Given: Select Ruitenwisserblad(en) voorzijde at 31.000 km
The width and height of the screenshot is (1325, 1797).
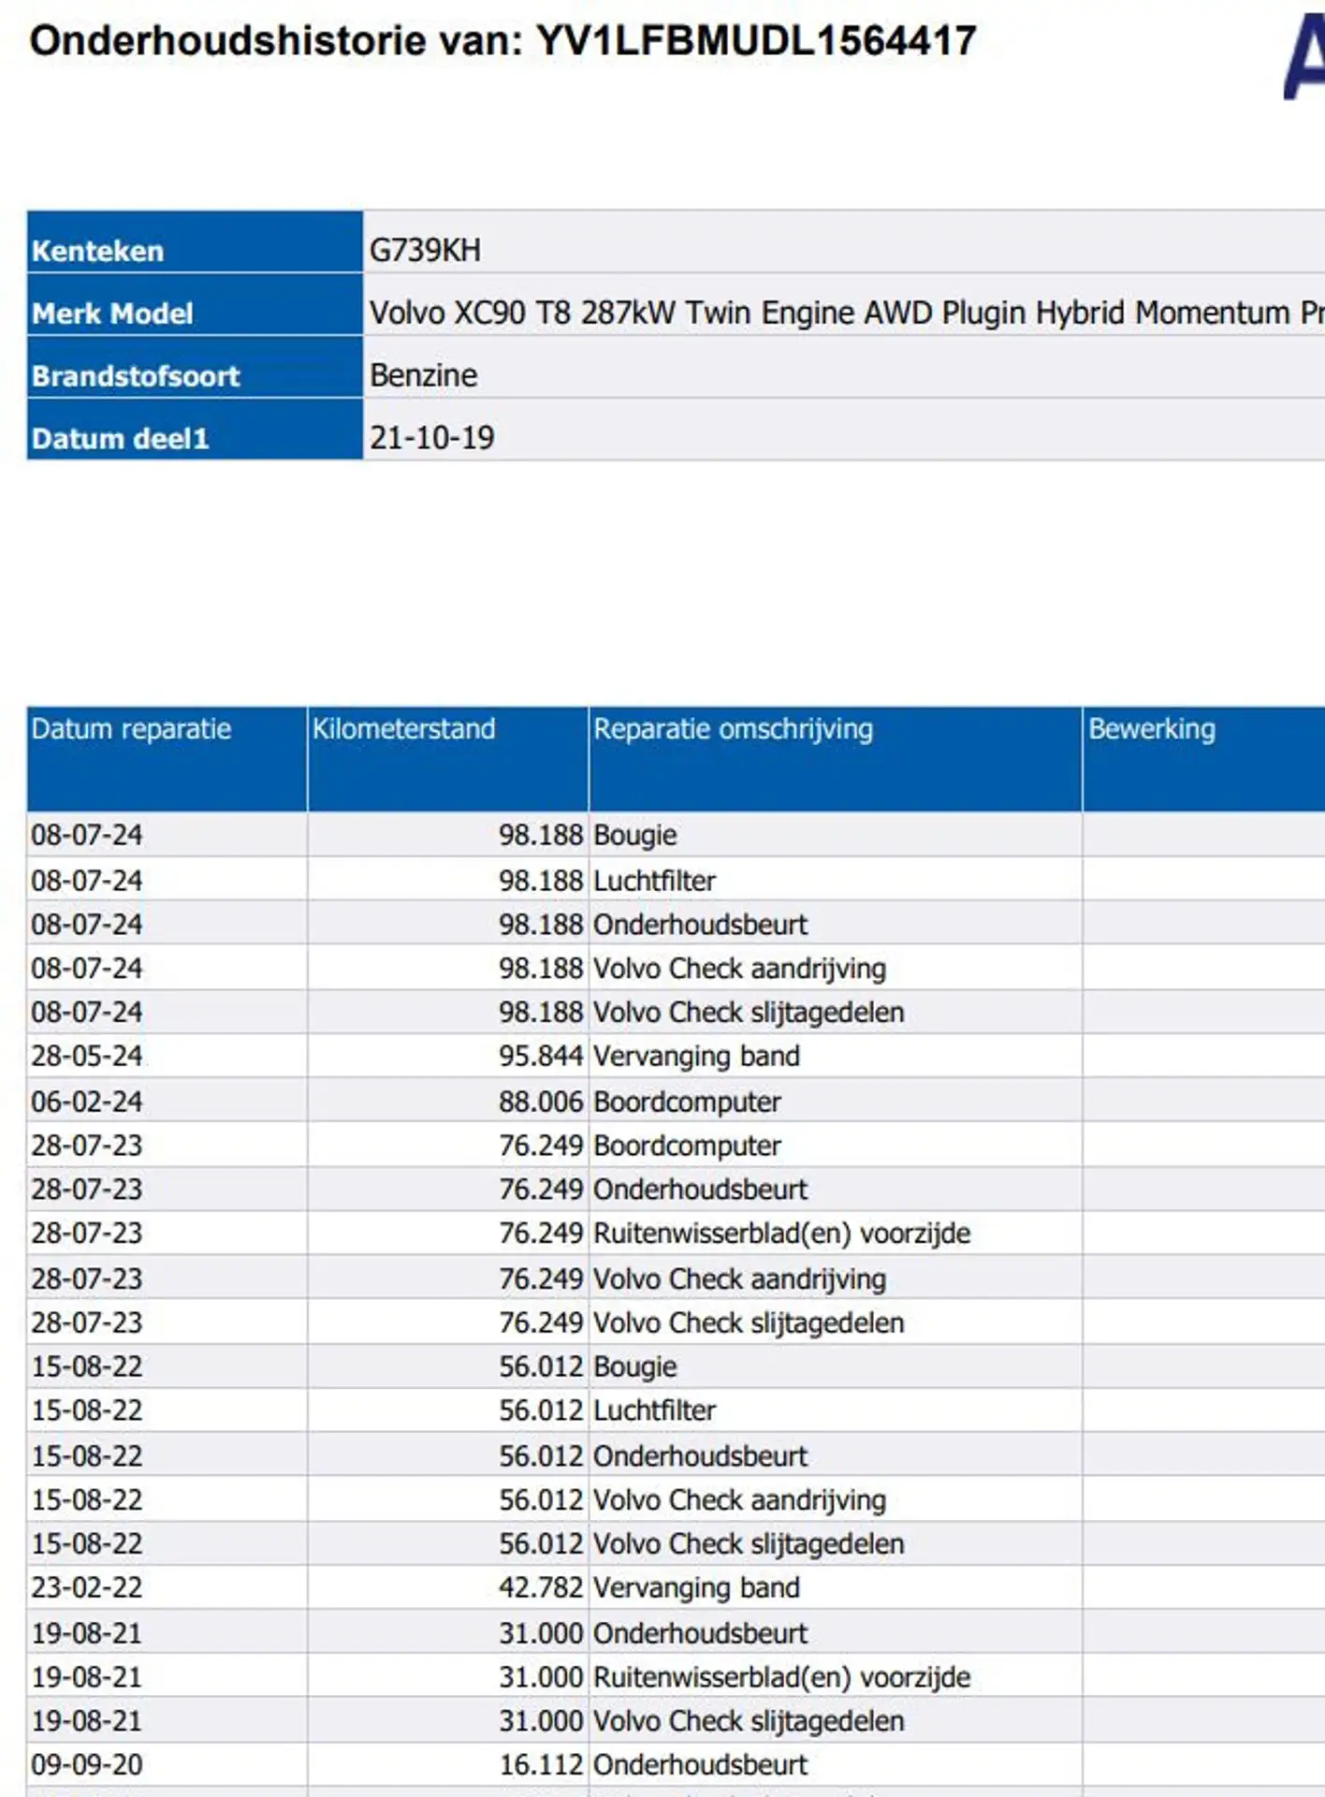Looking at the screenshot, I should [x=782, y=1677].
